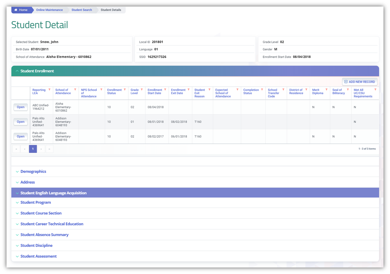
Task: Click filter icon on Student Exit Reason
Action: pos(209,90)
